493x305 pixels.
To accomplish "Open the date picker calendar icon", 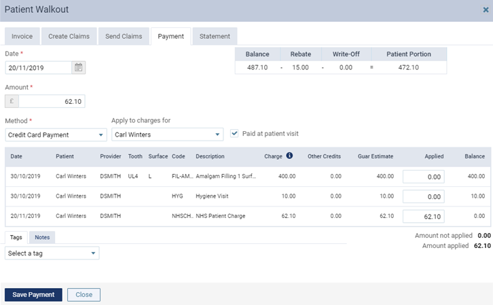I will [x=78, y=68].
